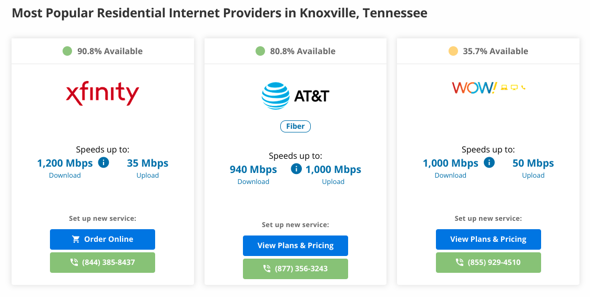The width and height of the screenshot is (590, 297).
Task: Click the Xfinity logo
Action: point(103,93)
